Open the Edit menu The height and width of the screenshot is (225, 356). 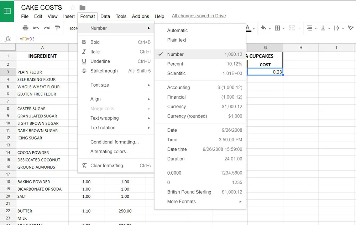38,16
